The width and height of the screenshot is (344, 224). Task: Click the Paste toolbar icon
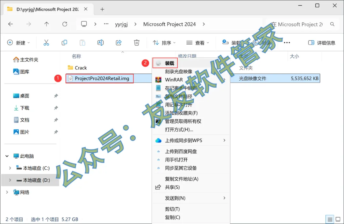82,43
